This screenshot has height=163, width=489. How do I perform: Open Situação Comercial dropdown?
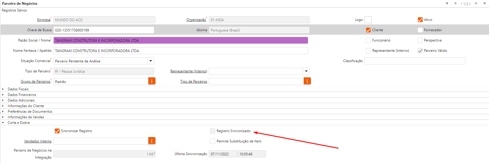(x=151, y=61)
